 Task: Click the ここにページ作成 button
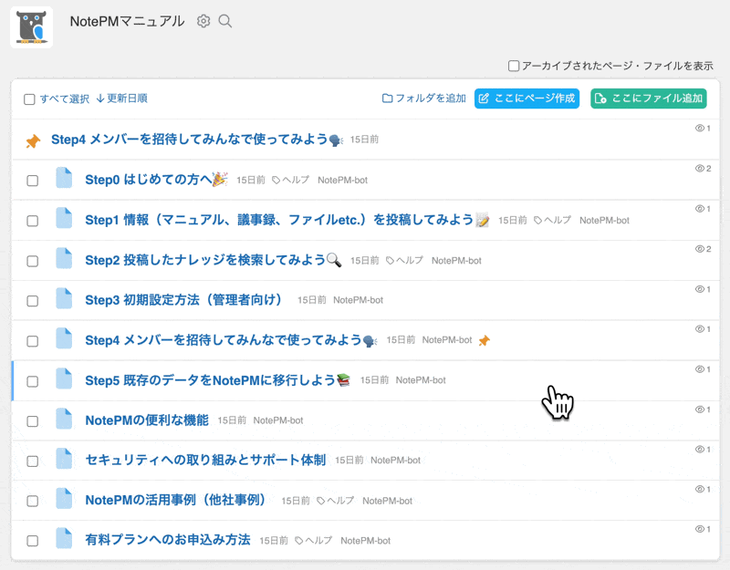527,98
